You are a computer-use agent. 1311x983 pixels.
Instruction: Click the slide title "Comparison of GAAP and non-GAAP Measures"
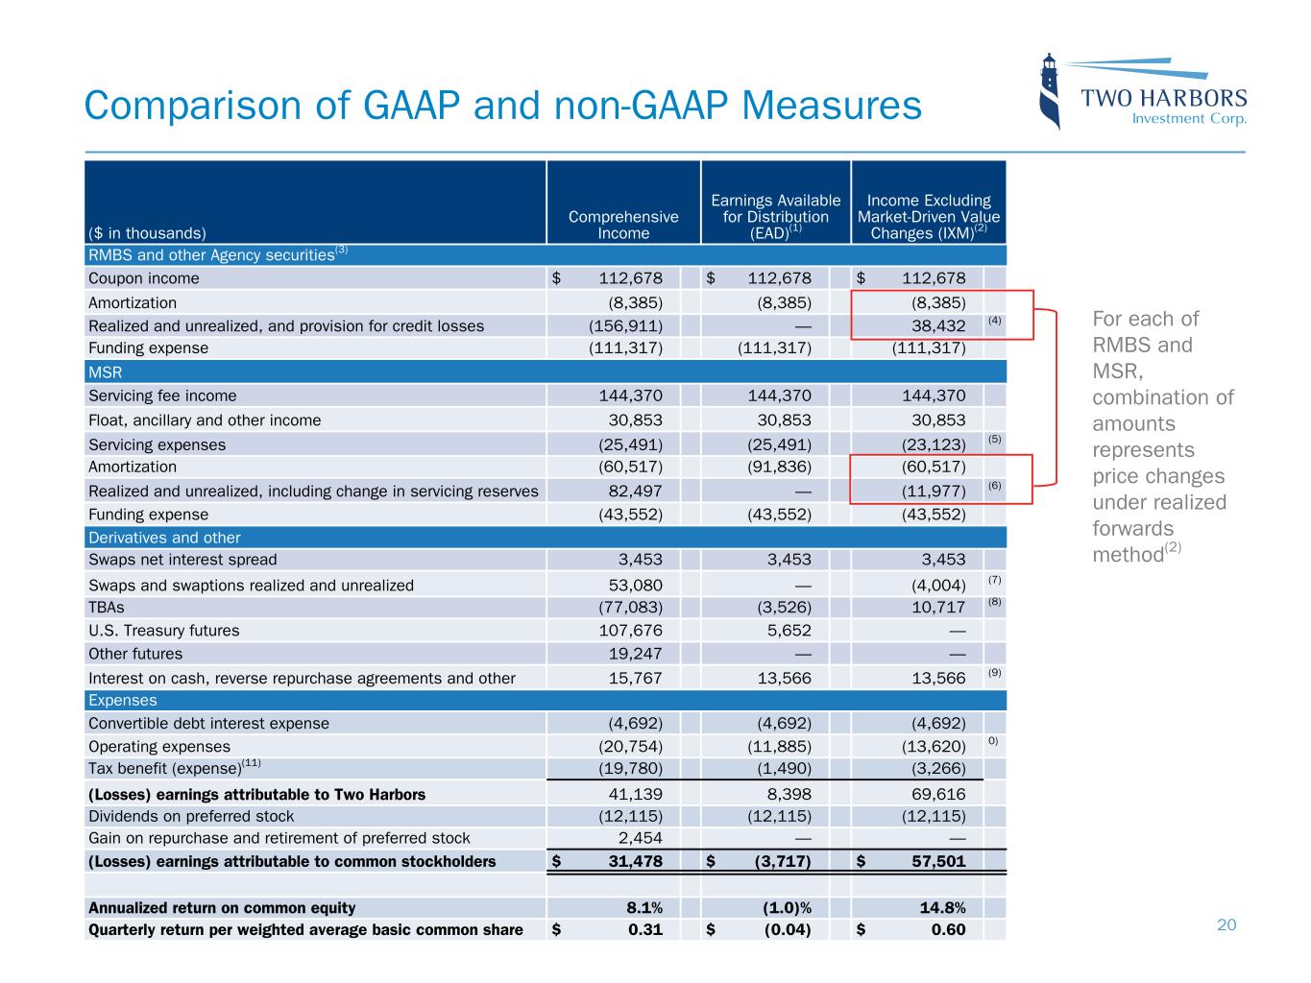[502, 106]
